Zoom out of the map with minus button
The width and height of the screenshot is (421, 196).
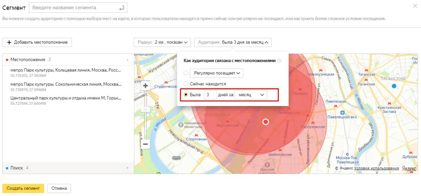tap(146, 144)
